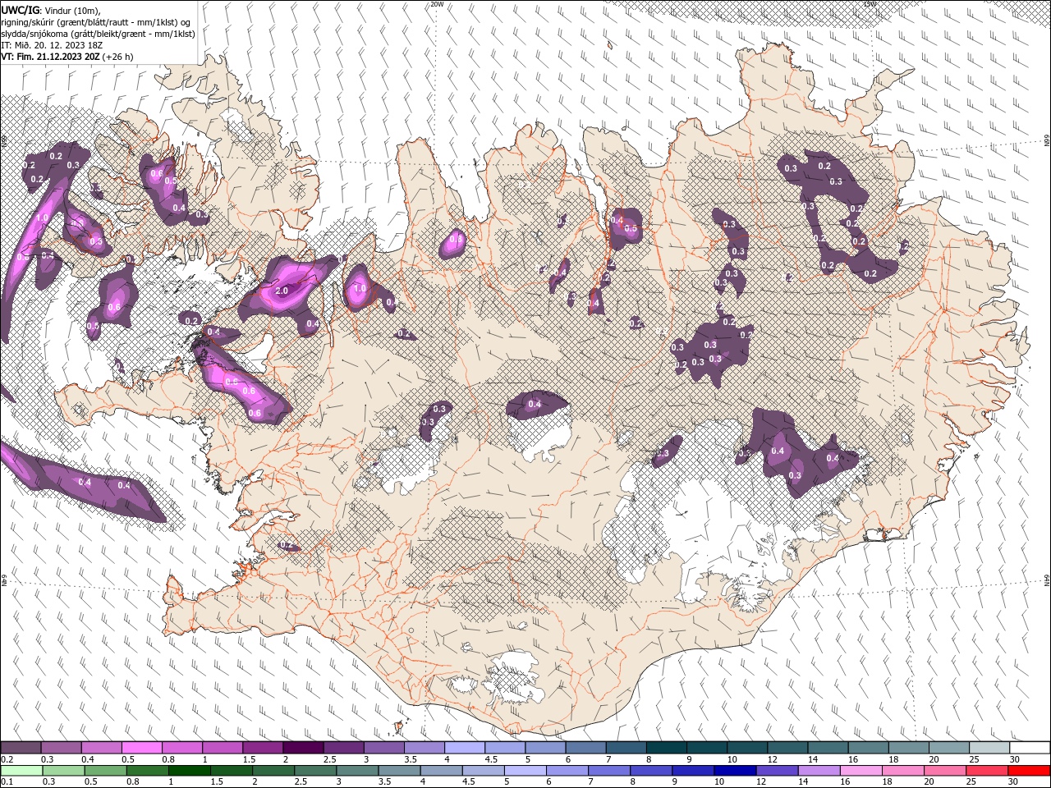Pick the bright pink 0.5 swatch in the upper legend
1051x788 pixels.
(x=142, y=748)
